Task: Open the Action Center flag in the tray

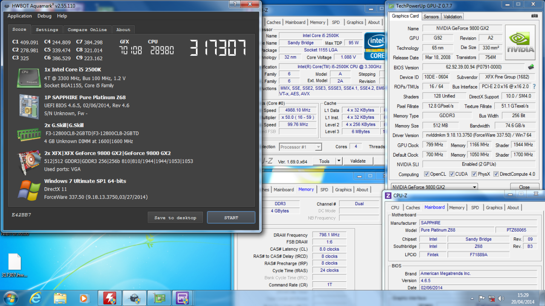Action: pos(482,298)
